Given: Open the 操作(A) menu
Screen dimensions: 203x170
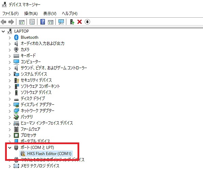Looking at the screenshot, I should [31, 14].
